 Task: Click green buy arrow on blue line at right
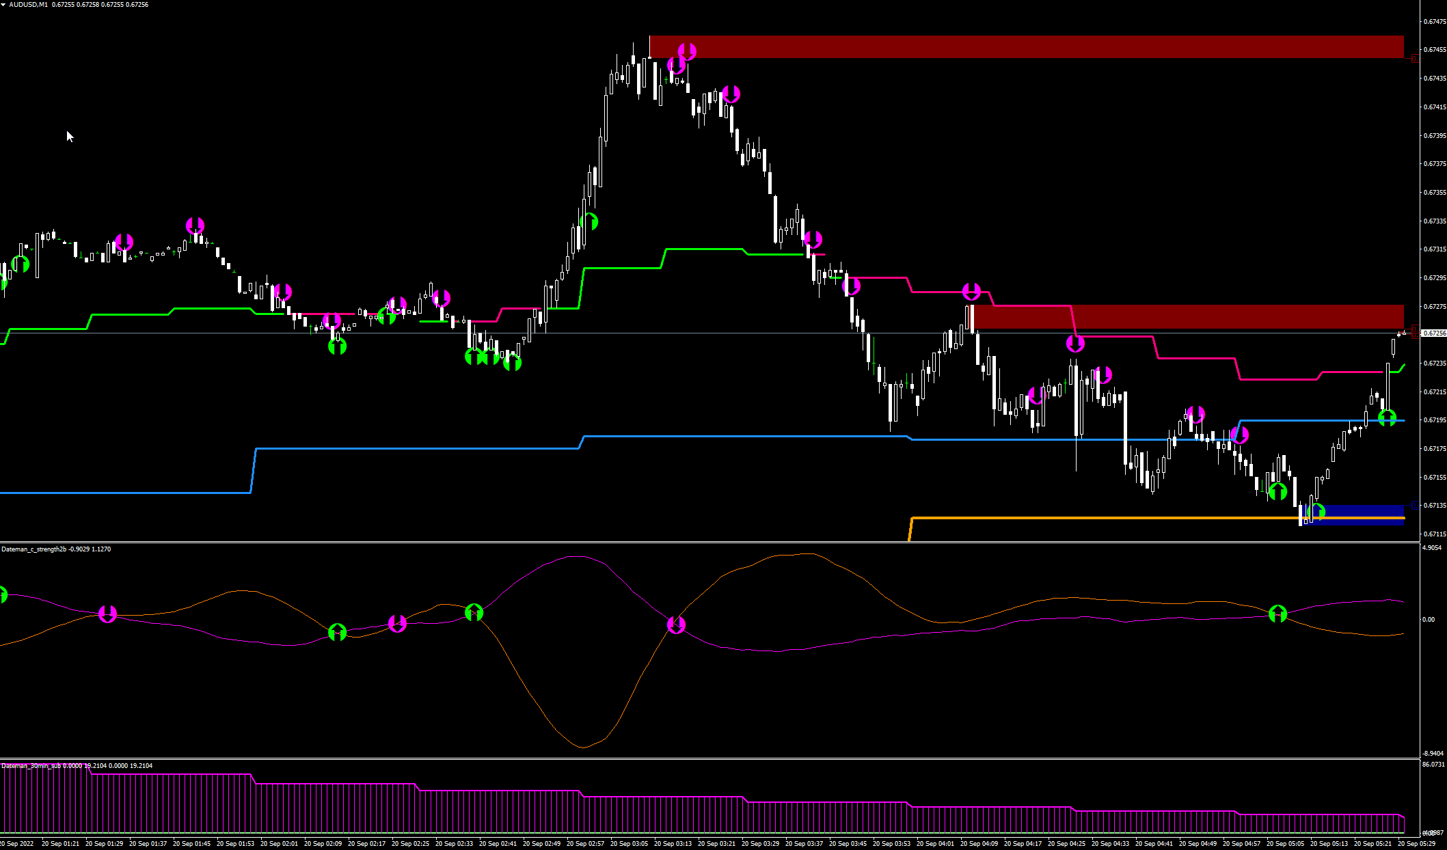pos(1387,417)
